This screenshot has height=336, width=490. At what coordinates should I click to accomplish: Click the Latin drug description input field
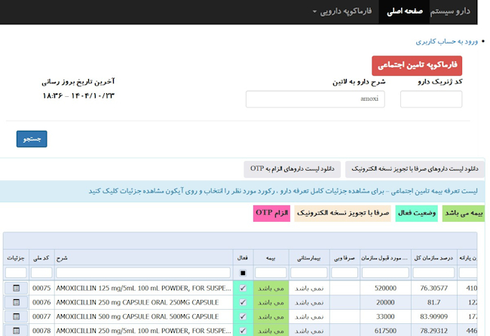pyautogui.click(x=315, y=99)
